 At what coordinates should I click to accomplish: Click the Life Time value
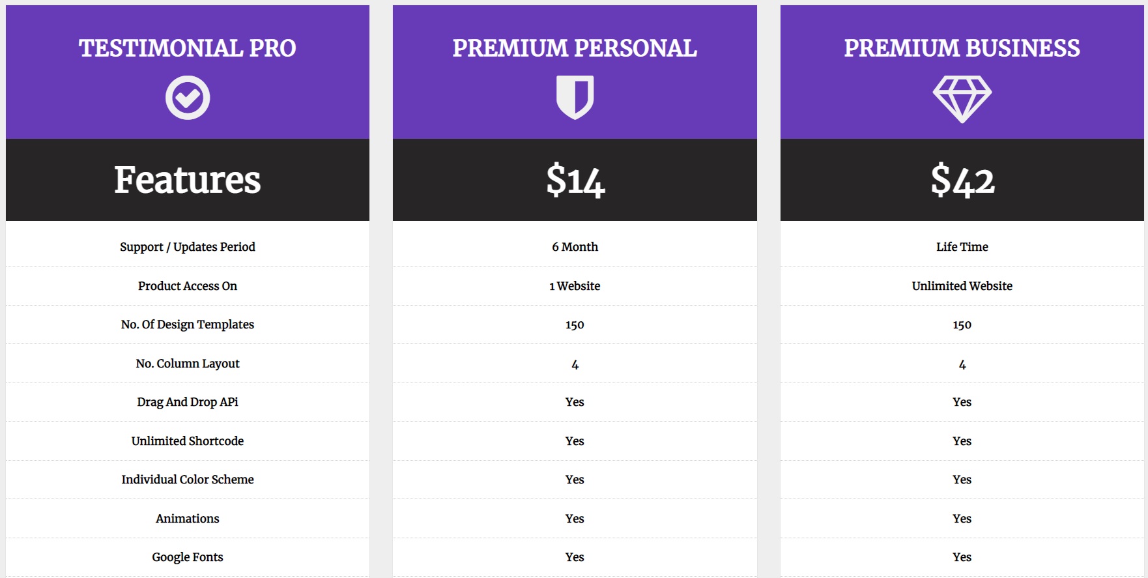click(x=962, y=247)
